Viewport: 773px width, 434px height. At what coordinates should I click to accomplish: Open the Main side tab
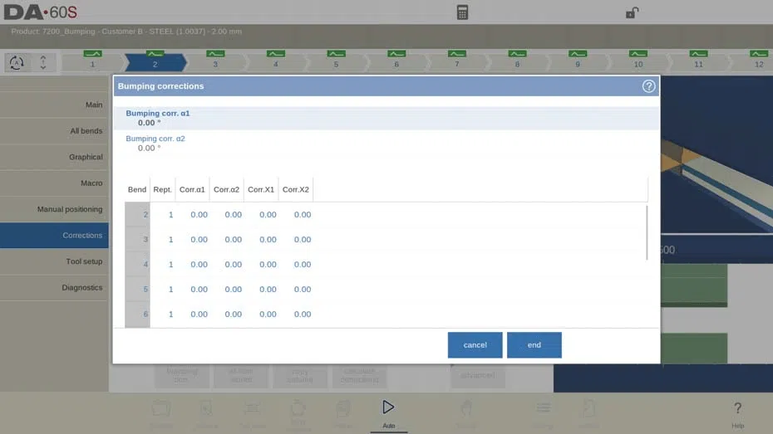(x=54, y=105)
